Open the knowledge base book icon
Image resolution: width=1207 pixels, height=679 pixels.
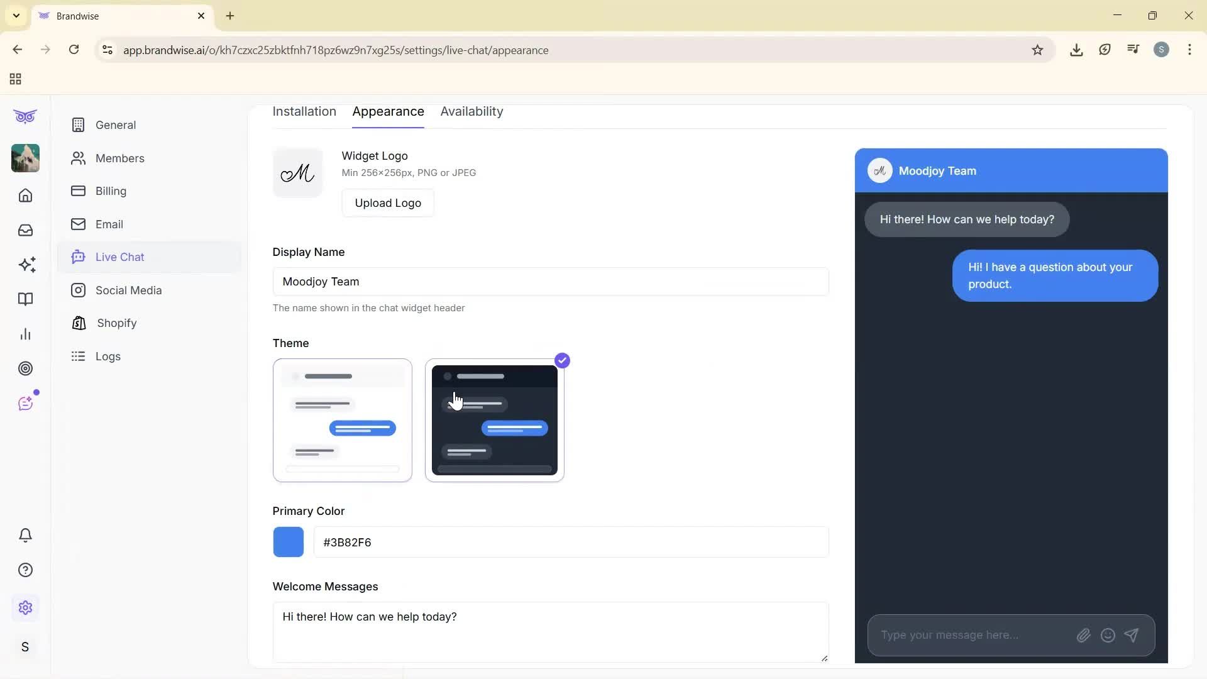tap(25, 299)
